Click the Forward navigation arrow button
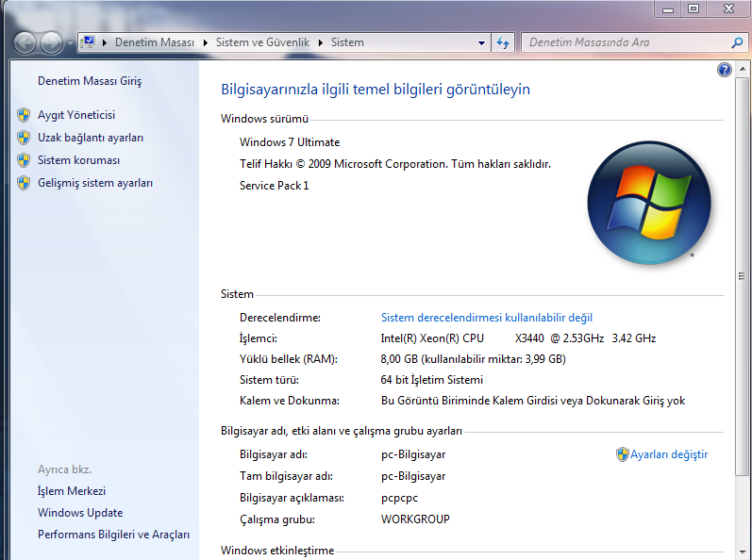 (51, 43)
